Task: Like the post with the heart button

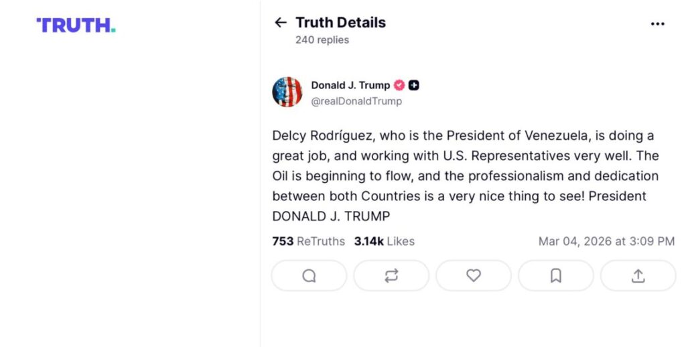Action: coord(474,275)
